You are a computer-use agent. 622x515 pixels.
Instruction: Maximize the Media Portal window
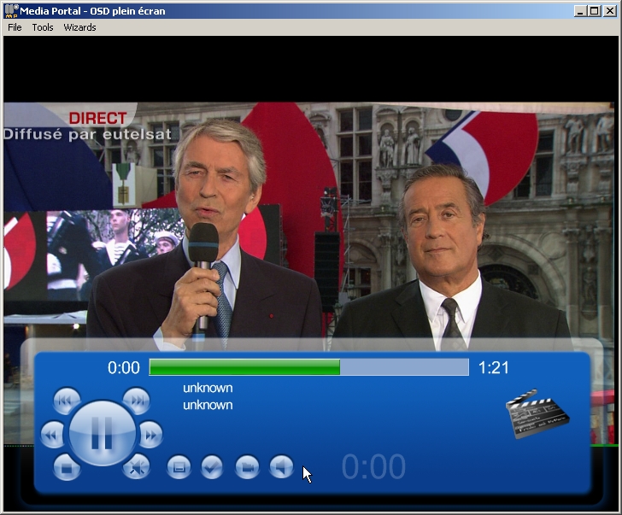(x=595, y=11)
